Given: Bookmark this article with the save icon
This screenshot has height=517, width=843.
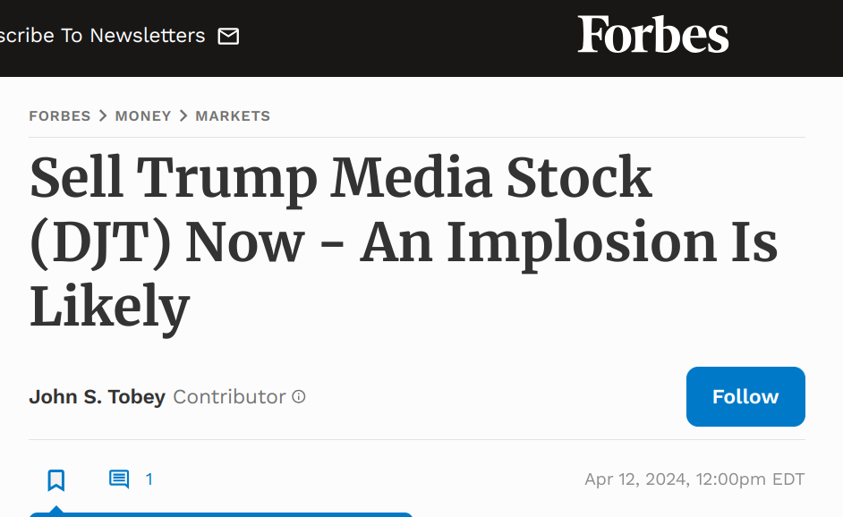Looking at the screenshot, I should (x=55, y=480).
